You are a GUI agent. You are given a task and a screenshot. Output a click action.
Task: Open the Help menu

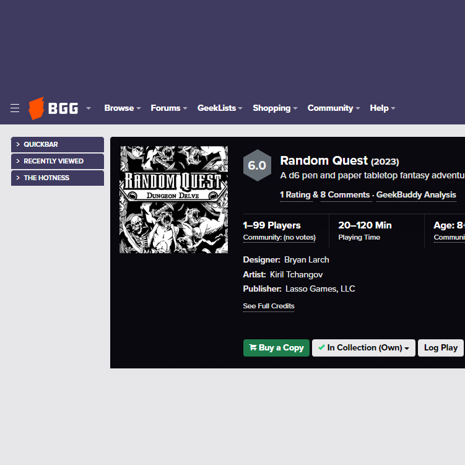[382, 108]
